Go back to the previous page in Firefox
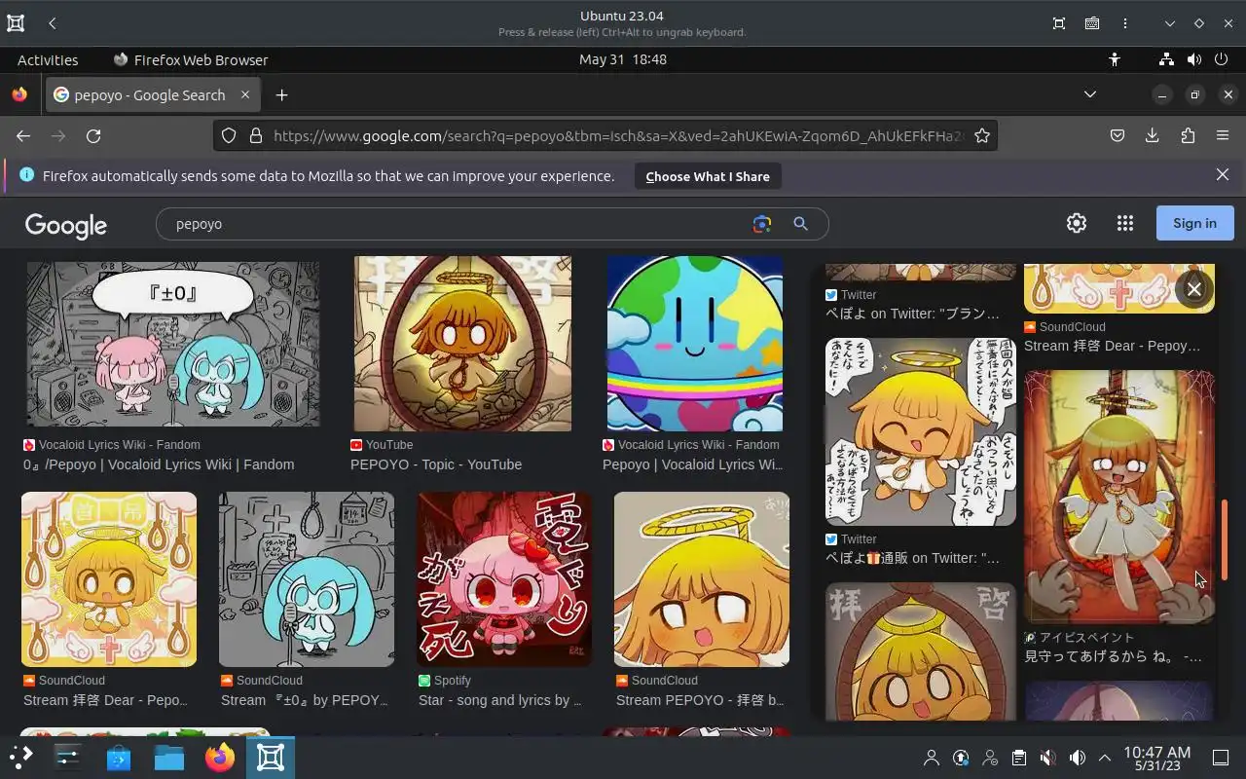This screenshot has width=1246, height=779. (23, 136)
